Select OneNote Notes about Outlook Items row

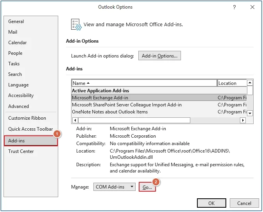(159, 112)
